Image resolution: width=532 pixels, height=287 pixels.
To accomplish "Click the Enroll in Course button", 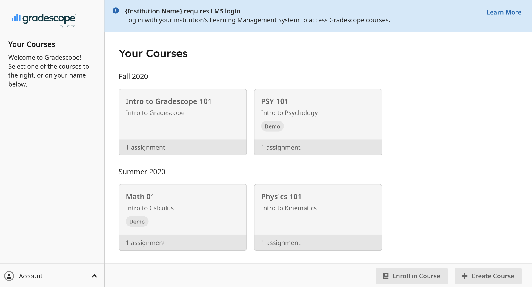I will pos(411,276).
